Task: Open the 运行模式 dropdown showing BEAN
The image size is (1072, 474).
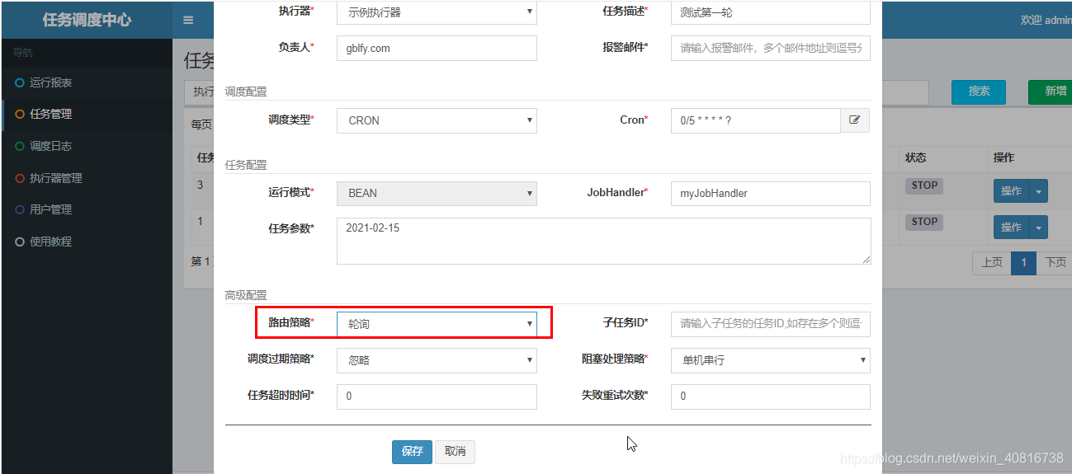Action: point(437,193)
